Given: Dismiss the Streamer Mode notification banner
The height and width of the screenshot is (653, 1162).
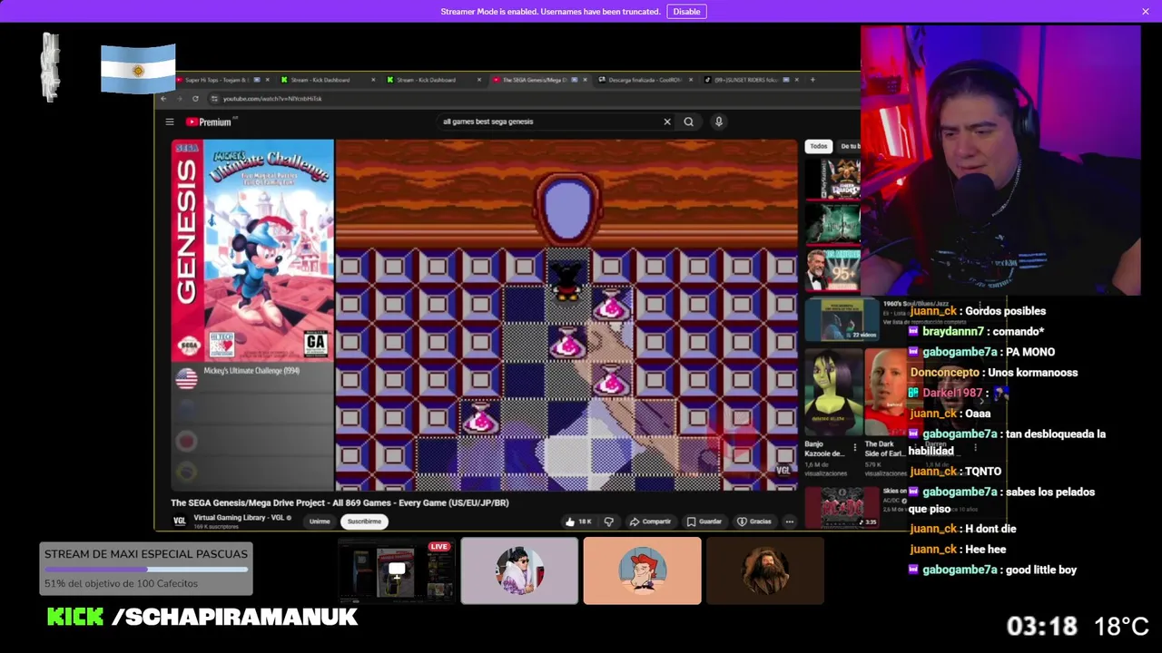Looking at the screenshot, I should [1146, 12].
